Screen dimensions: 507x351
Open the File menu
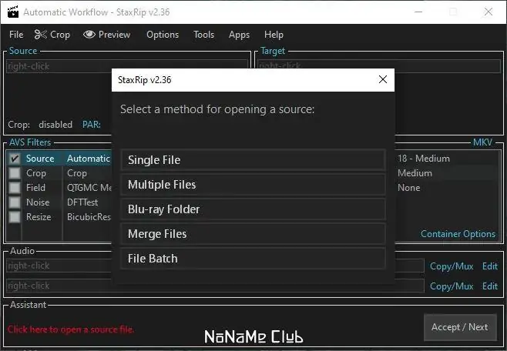click(16, 35)
